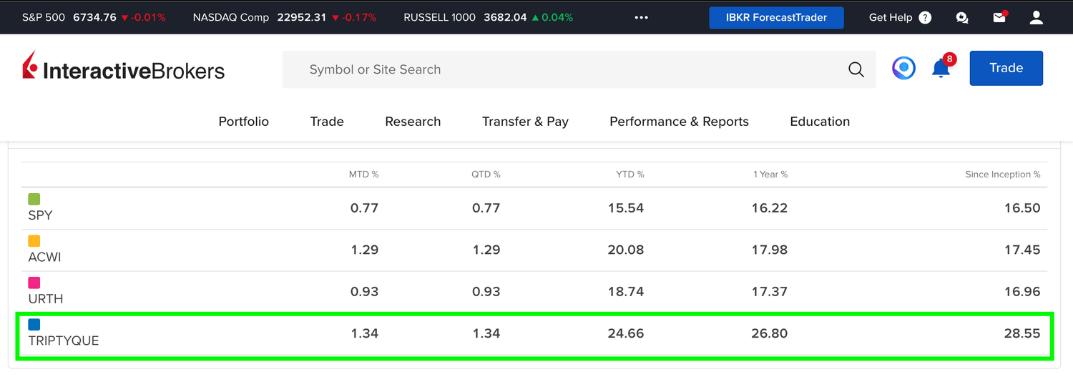Click the Interactive Brokers logo
This screenshot has width=1073, height=377.
point(124,69)
